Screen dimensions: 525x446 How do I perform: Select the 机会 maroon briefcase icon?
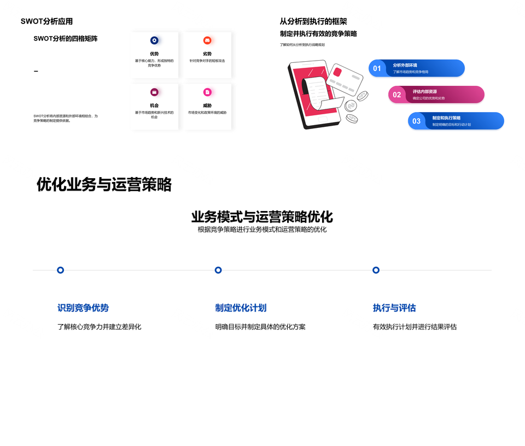click(x=154, y=92)
